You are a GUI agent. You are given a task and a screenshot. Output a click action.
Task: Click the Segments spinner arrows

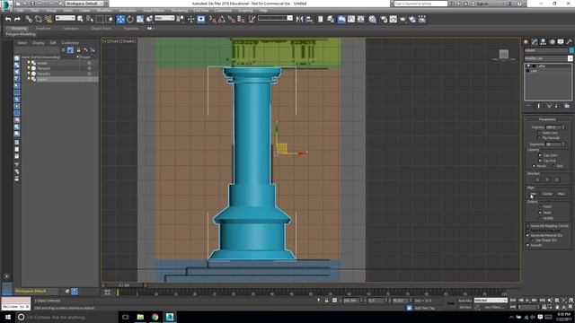point(563,144)
